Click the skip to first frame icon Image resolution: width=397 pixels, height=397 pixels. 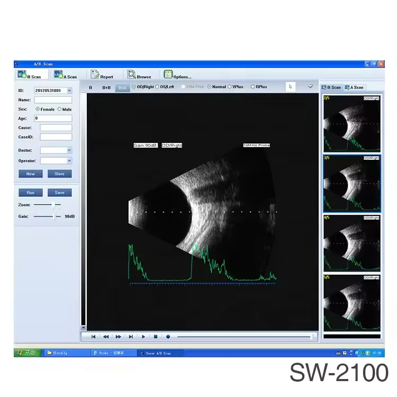coord(94,336)
